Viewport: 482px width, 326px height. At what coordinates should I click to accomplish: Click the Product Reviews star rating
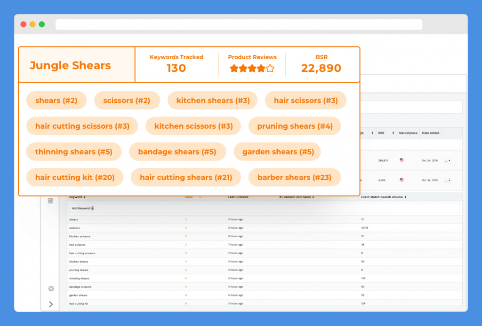pos(252,68)
